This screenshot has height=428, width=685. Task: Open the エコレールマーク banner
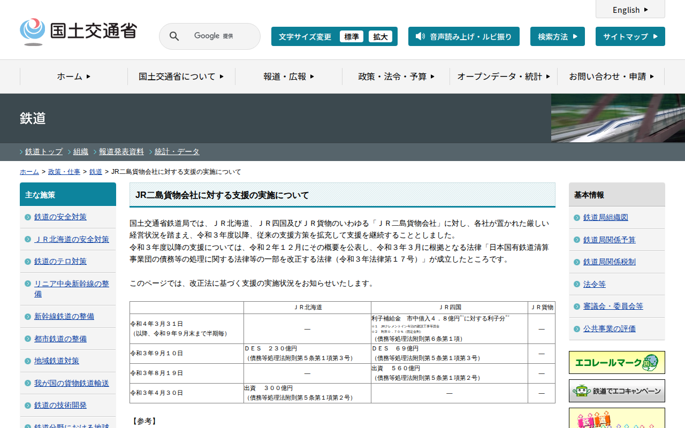[x=616, y=362]
